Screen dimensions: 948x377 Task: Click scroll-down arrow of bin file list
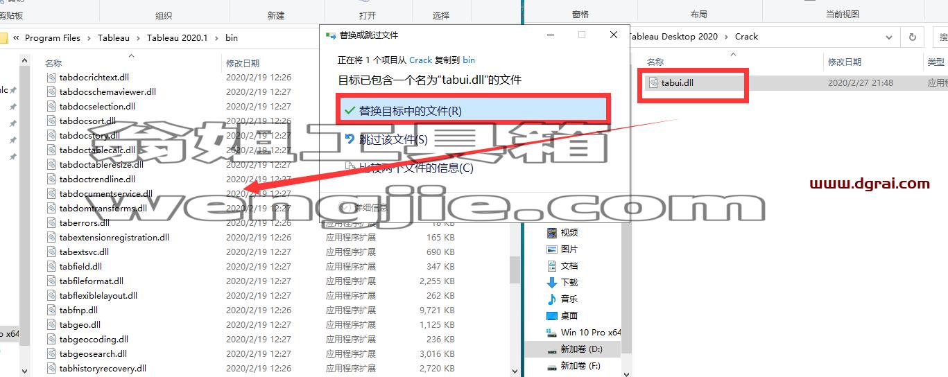click(515, 371)
